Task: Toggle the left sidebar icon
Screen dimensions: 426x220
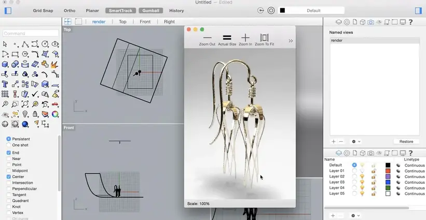Action: [8, 10]
